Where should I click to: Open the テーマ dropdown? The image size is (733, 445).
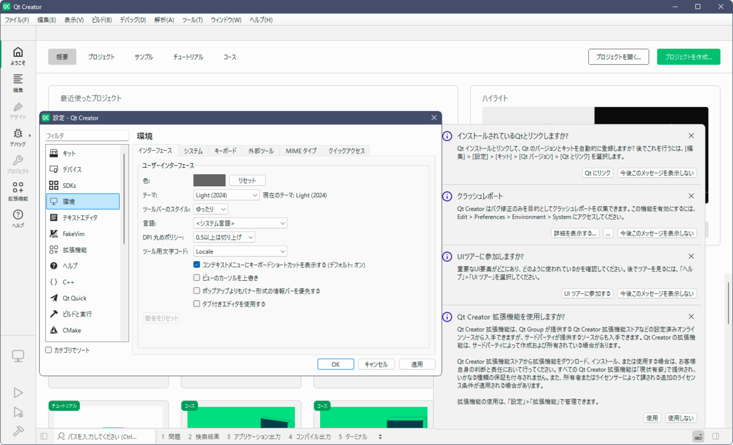[x=227, y=195]
